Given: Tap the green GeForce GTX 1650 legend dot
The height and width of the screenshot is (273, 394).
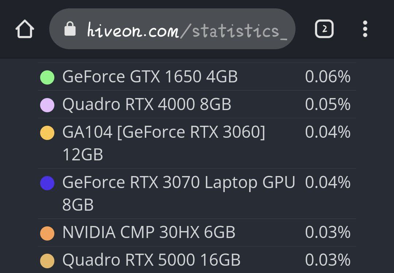Looking at the screenshot, I should point(47,77).
